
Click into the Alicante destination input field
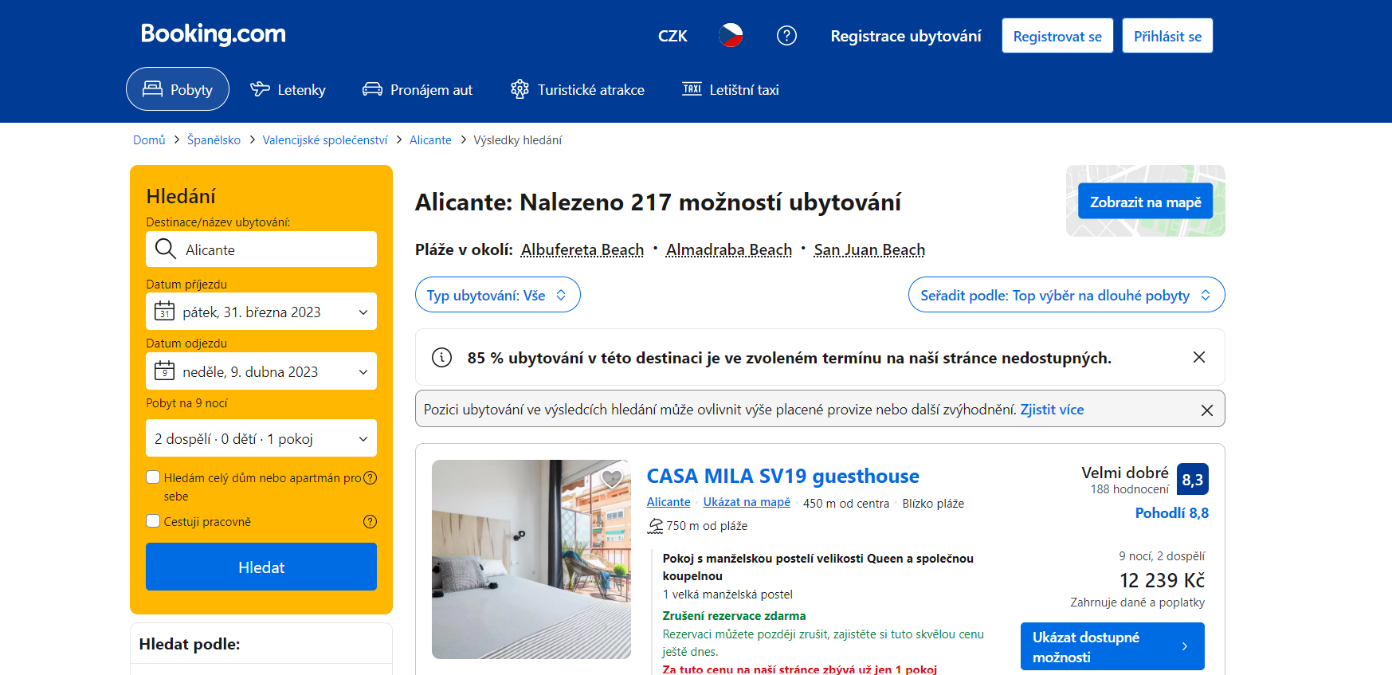click(261, 249)
